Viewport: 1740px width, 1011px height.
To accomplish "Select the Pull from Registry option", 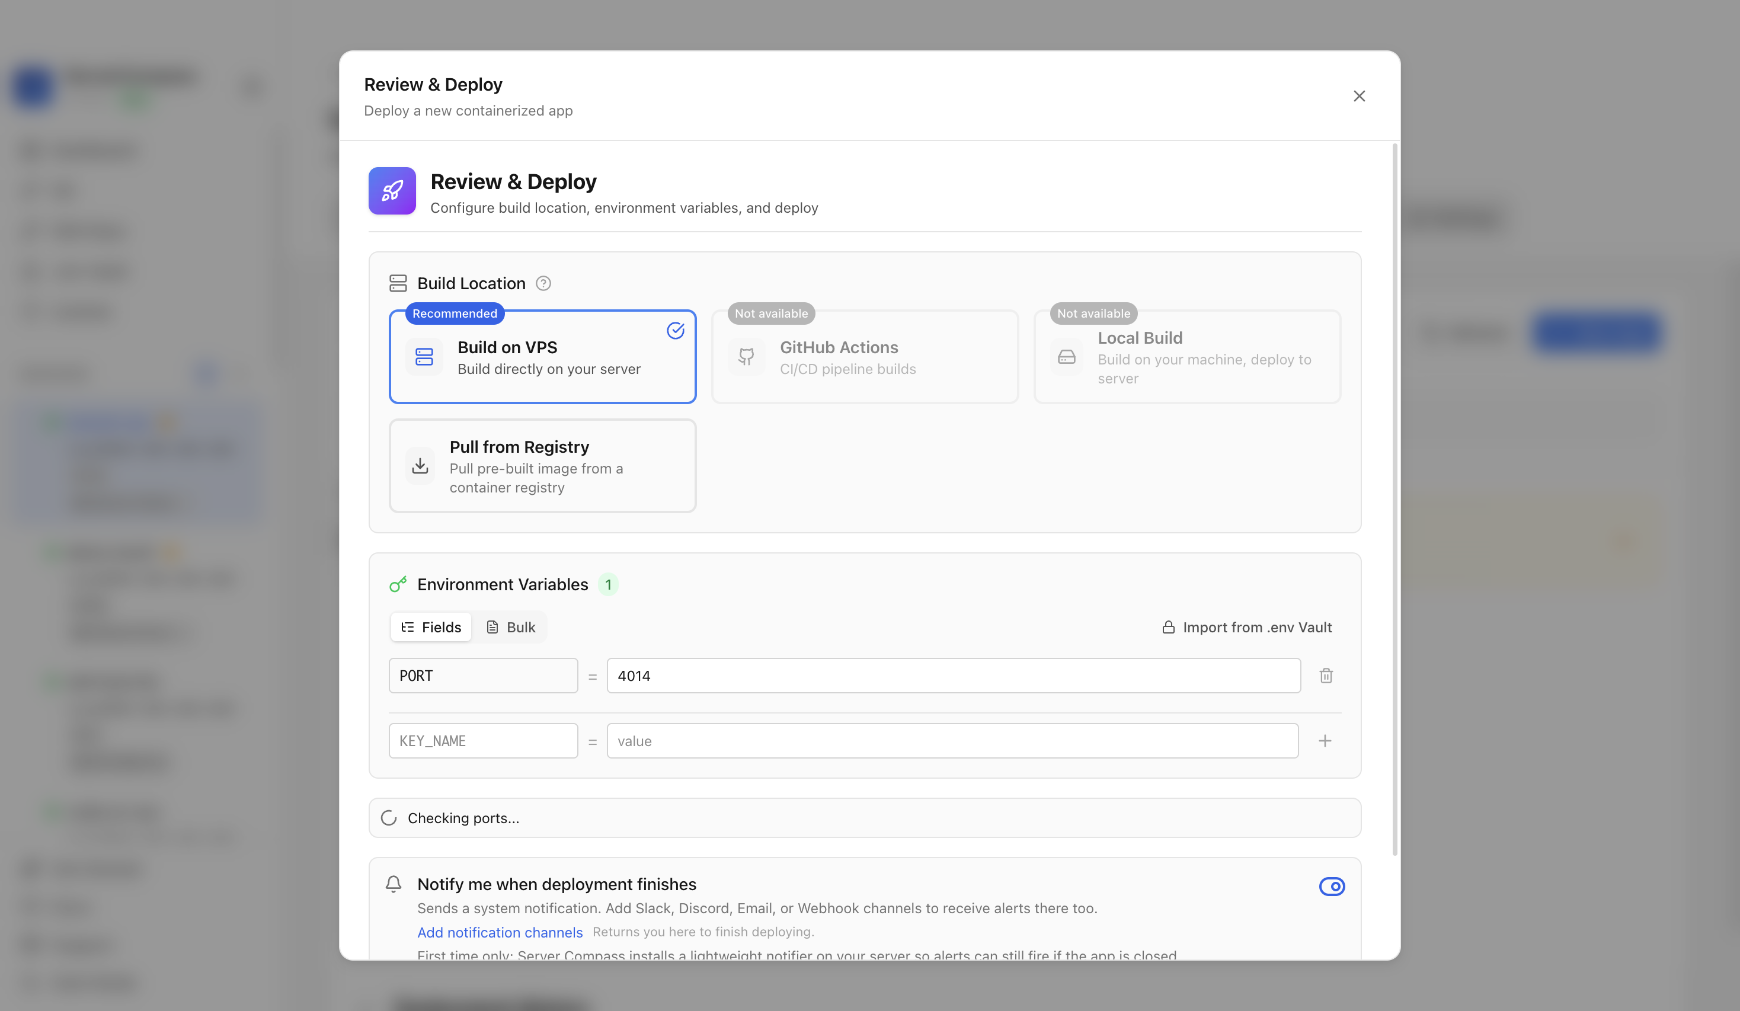I will tap(543, 466).
